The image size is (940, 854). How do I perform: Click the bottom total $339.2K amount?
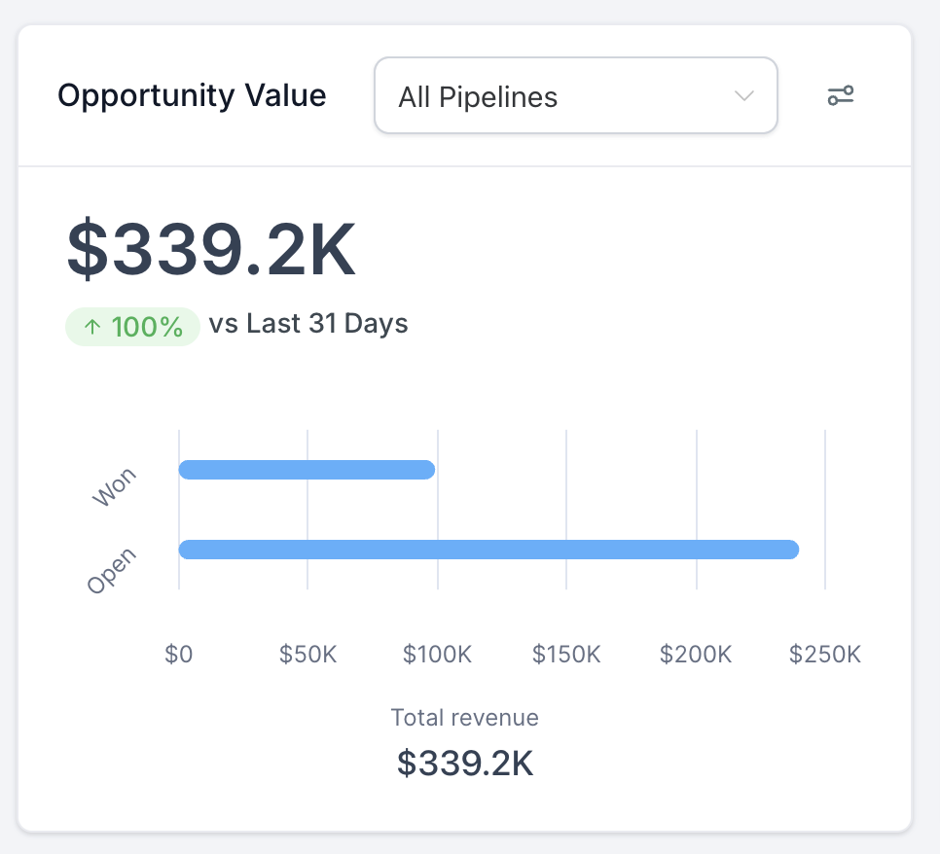pos(464,763)
